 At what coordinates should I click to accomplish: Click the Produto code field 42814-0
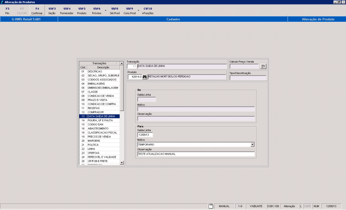click(135, 77)
